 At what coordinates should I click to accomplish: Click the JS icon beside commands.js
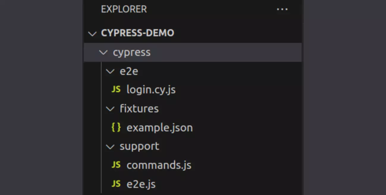(116, 165)
